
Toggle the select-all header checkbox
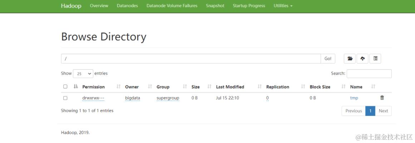pyautogui.click(x=65, y=87)
